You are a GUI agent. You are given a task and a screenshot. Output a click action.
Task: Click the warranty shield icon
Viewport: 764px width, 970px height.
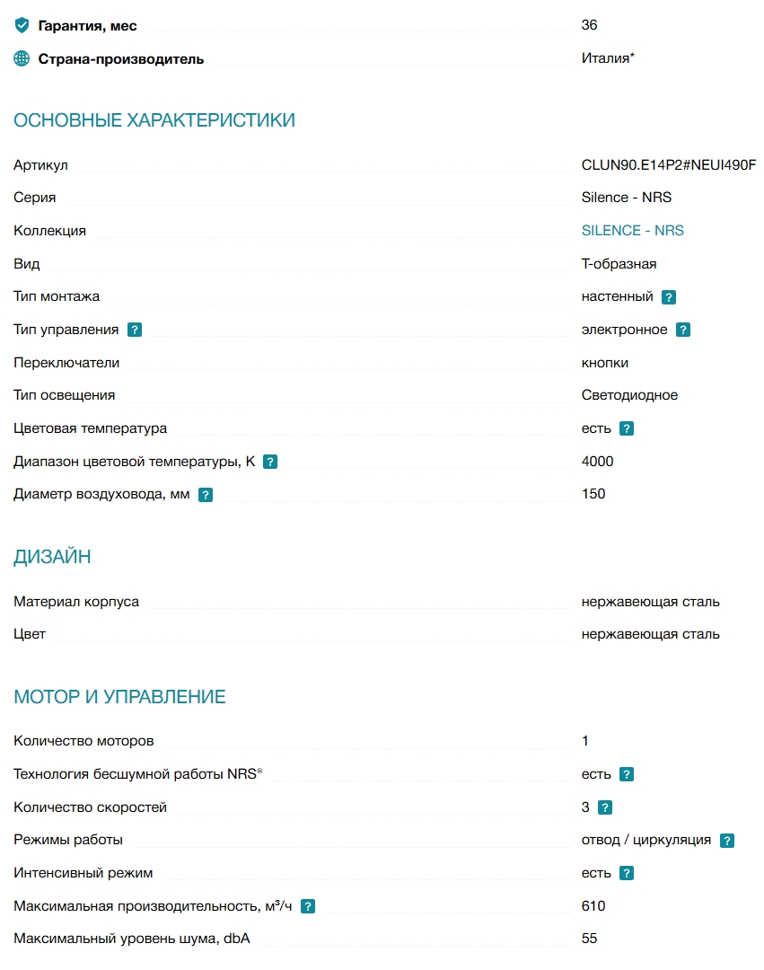click(x=22, y=25)
